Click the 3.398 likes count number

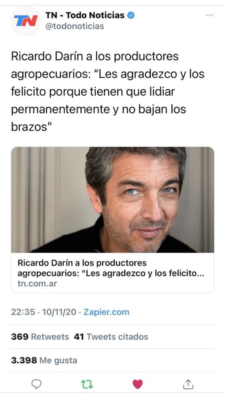click(24, 360)
